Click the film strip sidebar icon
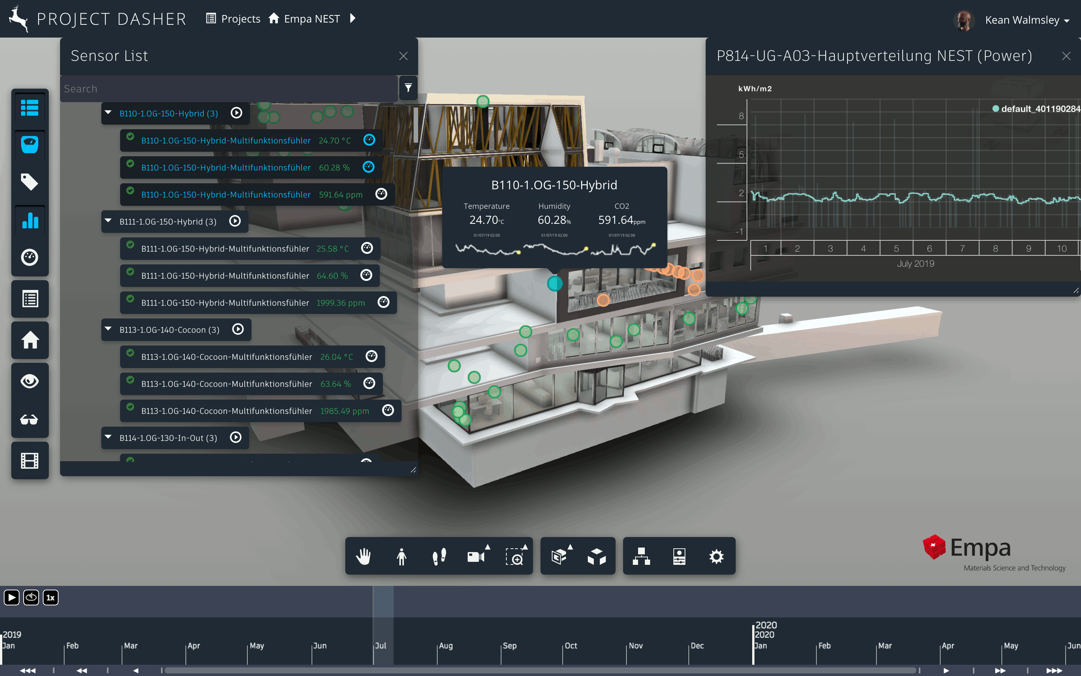This screenshot has width=1081, height=676. 30,460
